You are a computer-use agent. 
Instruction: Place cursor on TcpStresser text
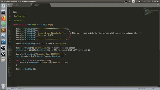coord(20,16)
